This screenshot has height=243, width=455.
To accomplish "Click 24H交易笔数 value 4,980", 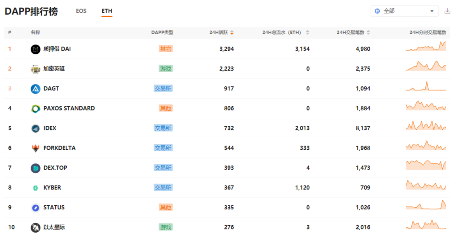I will [x=363, y=49].
